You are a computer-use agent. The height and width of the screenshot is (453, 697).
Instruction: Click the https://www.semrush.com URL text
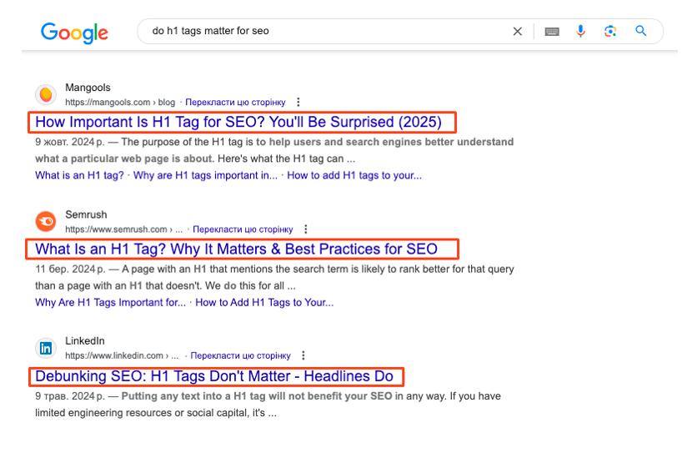(x=116, y=229)
